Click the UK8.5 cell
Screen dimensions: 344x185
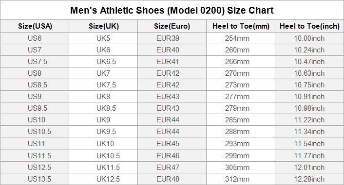103,108
